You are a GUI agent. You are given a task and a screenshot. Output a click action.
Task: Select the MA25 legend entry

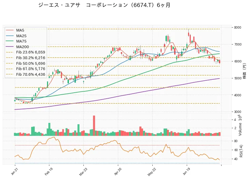coord(16,36)
